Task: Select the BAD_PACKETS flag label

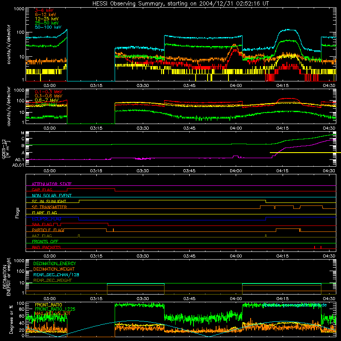Action: tap(46, 247)
